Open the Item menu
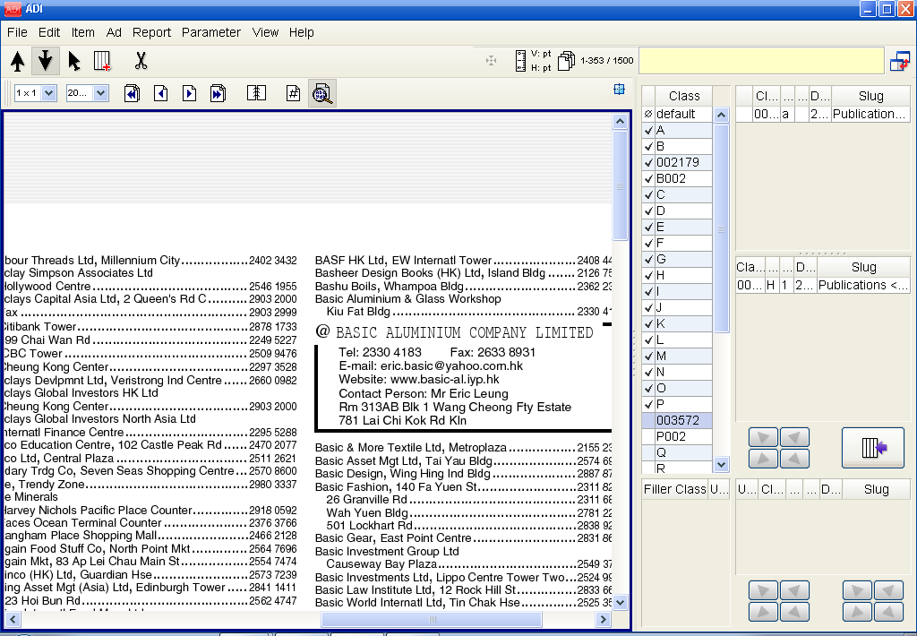This screenshot has width=917, height=636. [83, 32]
